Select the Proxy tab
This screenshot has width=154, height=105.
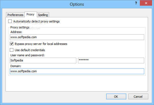(31, 14)
